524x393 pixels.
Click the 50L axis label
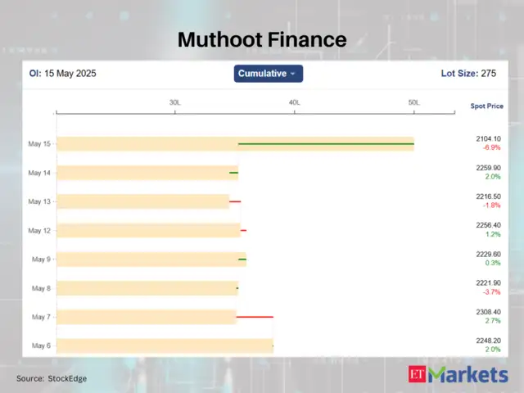click(413, 103)
